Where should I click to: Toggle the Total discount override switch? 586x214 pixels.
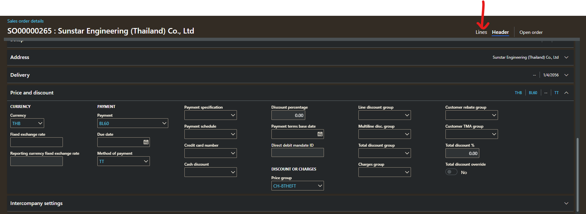[x=451, y=172]
